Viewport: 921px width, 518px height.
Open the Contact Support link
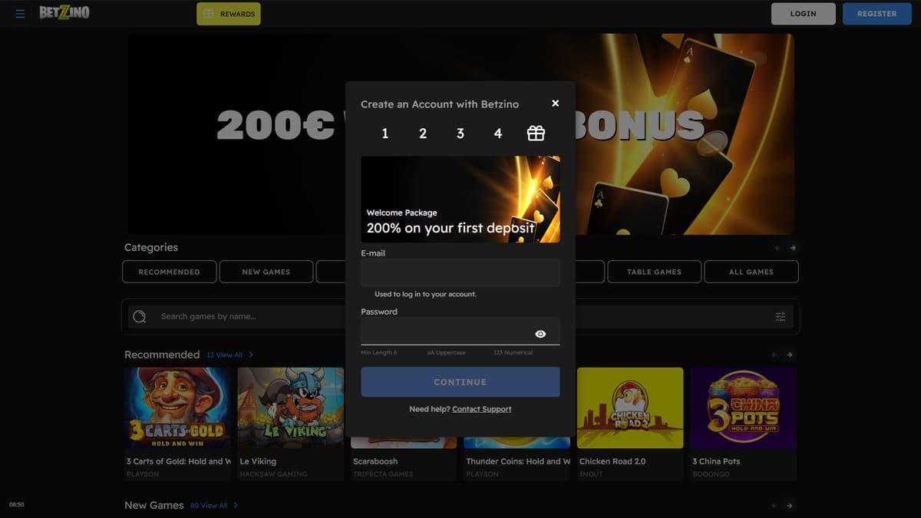click(x=482, y=409)
